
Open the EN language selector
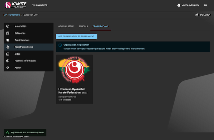pos(205,5)
